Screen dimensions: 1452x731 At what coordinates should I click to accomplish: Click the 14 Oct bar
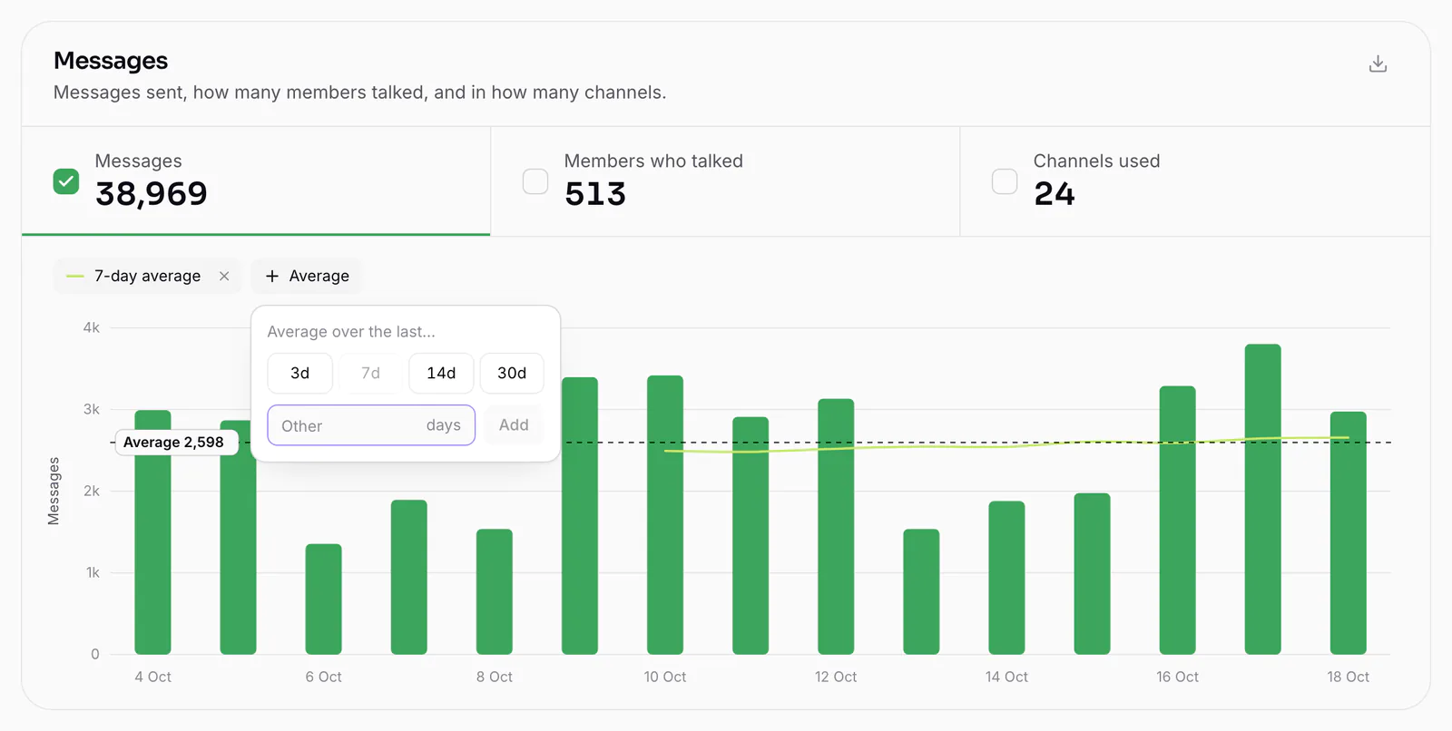(x=1006, y=578)
